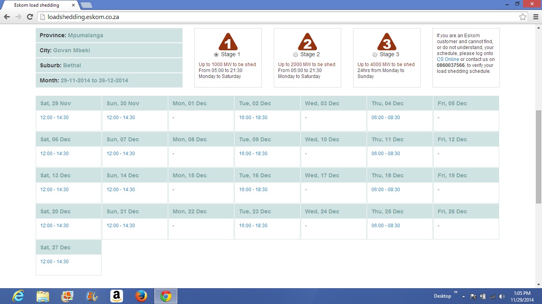Select the Stage 3 radio button
The image size is (542, 304).
pyautogui.click(x=375, y=55)
